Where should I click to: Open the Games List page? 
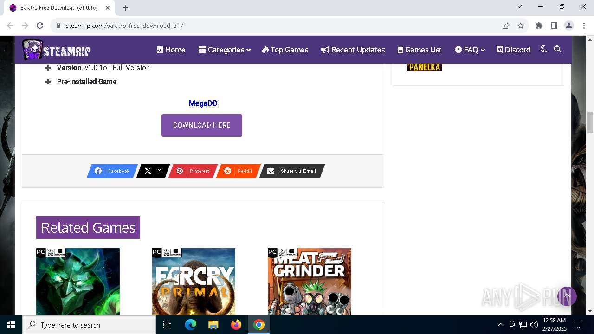click(420, 50)
